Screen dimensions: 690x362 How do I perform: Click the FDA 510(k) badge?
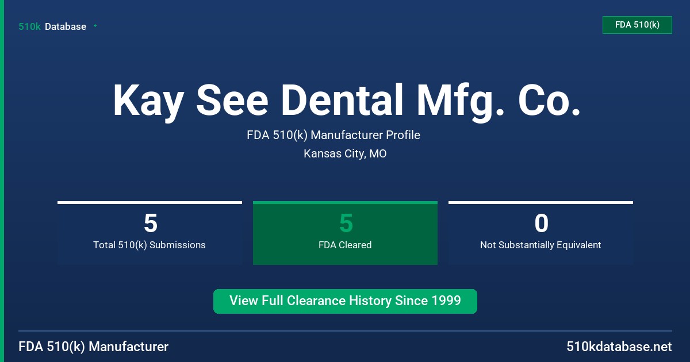coord(637,25)
